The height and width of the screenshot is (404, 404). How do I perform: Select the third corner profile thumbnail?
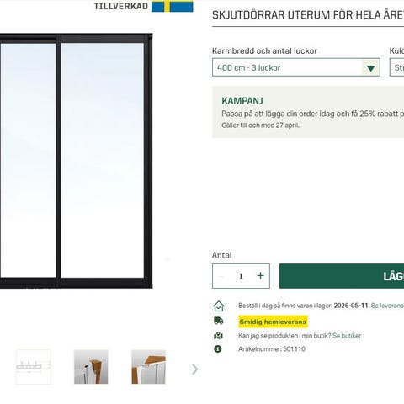pos(148,367)
